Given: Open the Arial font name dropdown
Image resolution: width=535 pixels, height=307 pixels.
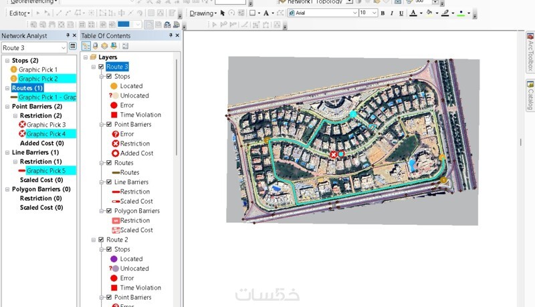Looking at the screenshot, I should pos(354,13).
